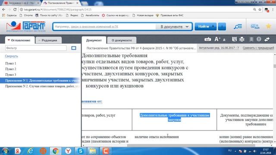Image resolution: width=276 pixels, height=155 pixels.
Task: Toggle the contents panel view icon
Action: (74, 48)
